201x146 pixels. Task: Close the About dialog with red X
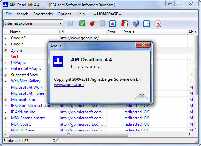[x=143, y=44]
